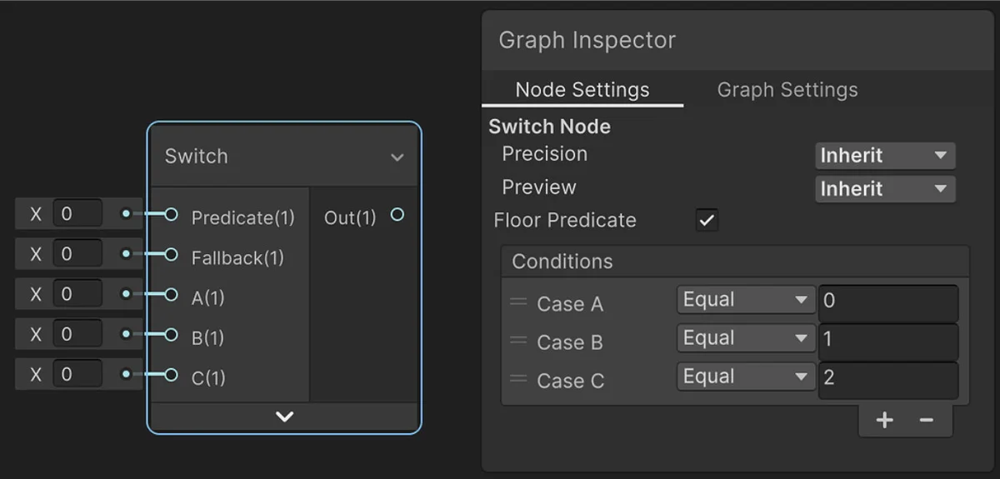Image resolution: width=1000 pixels, height=479 pixels.
Task: Toggle the Floor Predicate checkbox
Action: (707, 221)
